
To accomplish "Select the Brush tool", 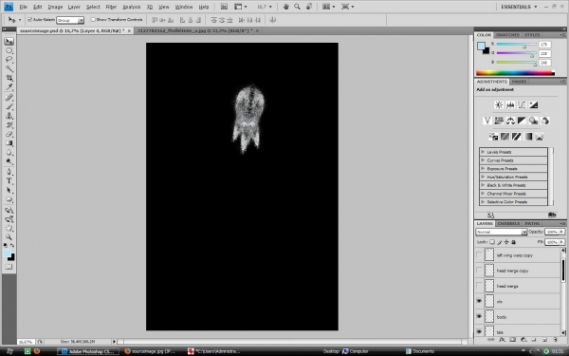I will click(x=9, y=106).
